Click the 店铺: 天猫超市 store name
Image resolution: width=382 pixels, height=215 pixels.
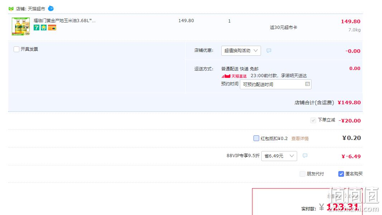(30, 9)
